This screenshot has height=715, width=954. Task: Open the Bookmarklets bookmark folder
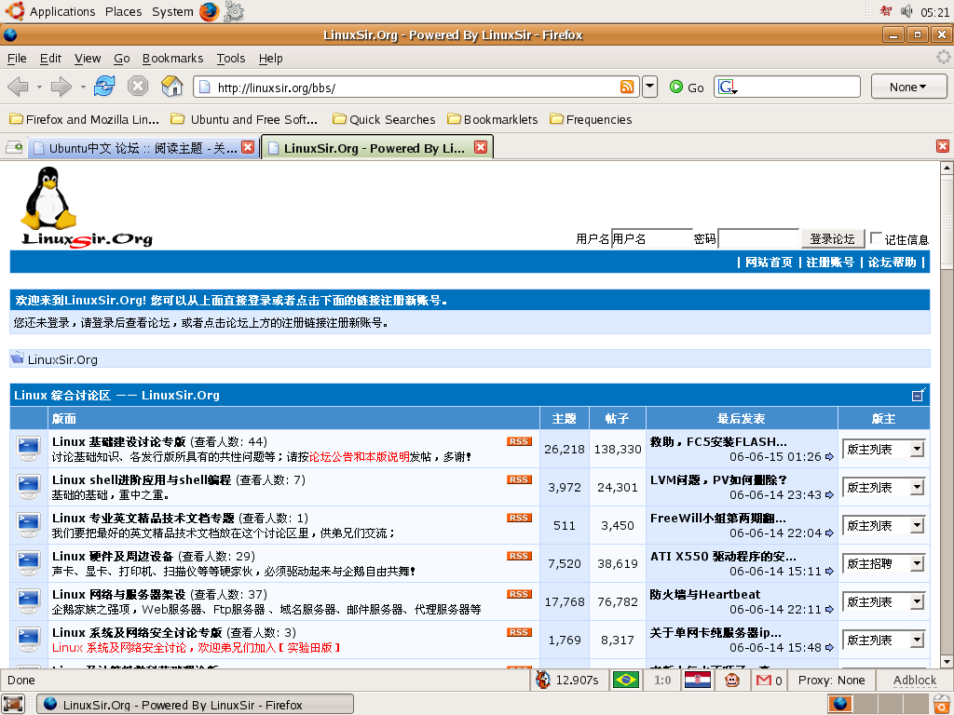tap(492, 119)
